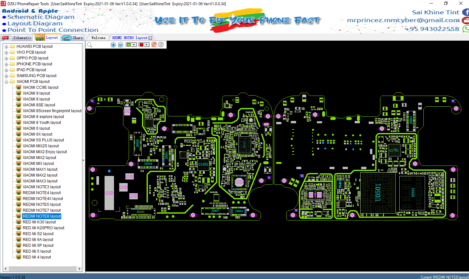Open REDMI NOTE7 layout entry
Screen dimensions: 469x279
coord(42,210)
